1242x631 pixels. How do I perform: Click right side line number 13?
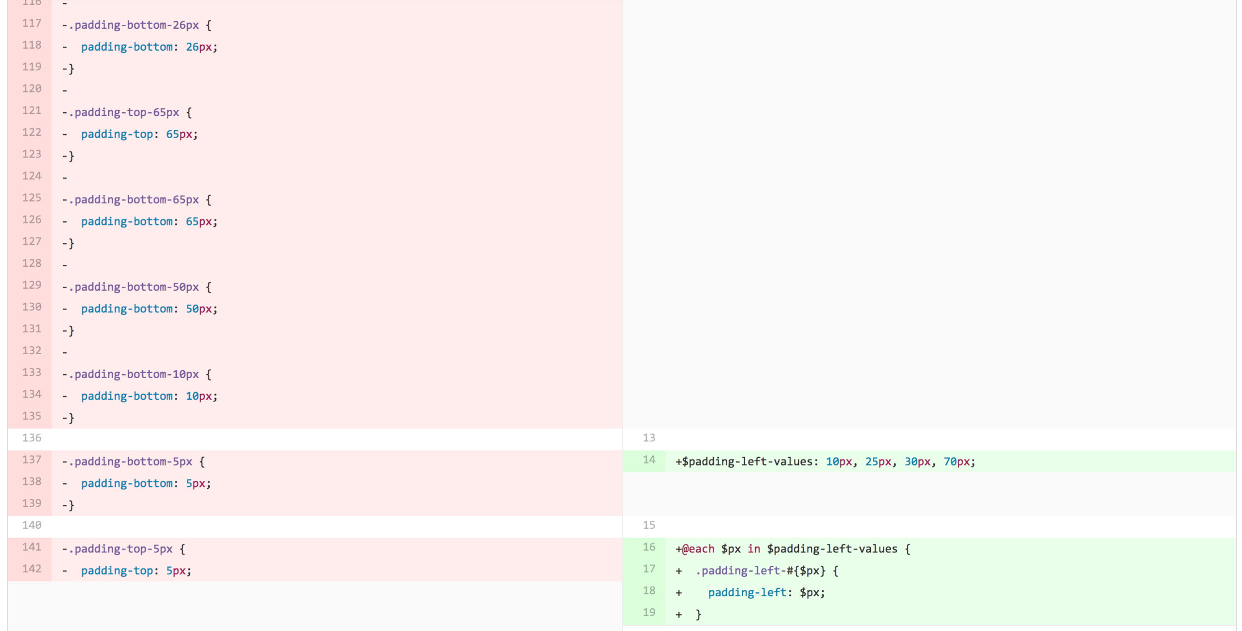[649, 438]
